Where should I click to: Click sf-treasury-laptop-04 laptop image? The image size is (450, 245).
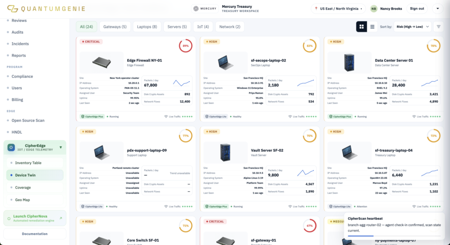tap(349, 152)
